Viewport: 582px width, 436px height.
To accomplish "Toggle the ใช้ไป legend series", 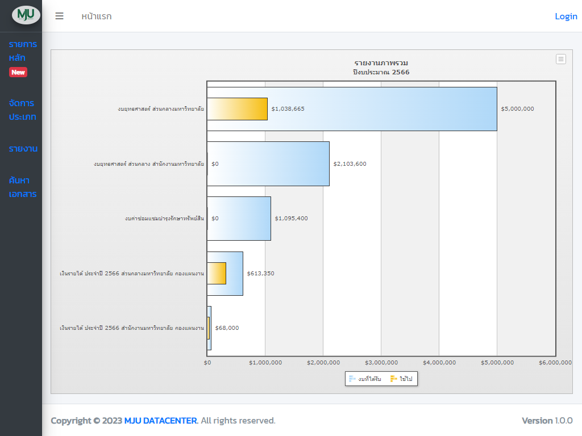I will tap(405, 379).
